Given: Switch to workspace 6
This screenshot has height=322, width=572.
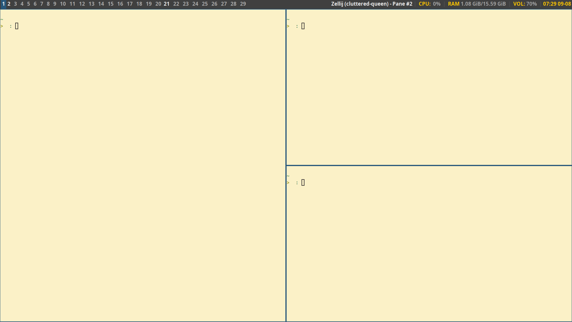Looking at the screenshot, I should 35,4.
